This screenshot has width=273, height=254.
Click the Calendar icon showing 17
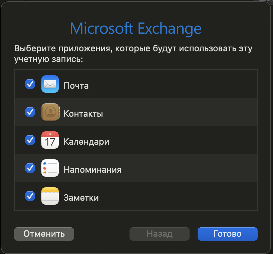click(50, 140)
